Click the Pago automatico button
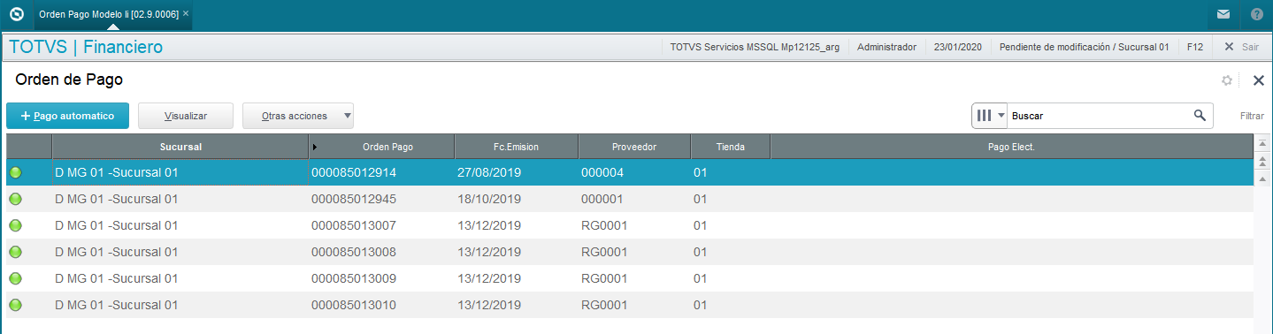The height and width of the screenshot is (334, 1273). (x=67, y=116)
